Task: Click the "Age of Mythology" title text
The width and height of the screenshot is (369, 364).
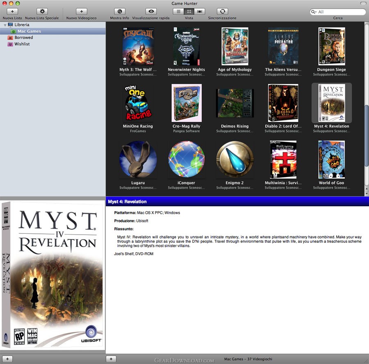Action: (235, 70)
